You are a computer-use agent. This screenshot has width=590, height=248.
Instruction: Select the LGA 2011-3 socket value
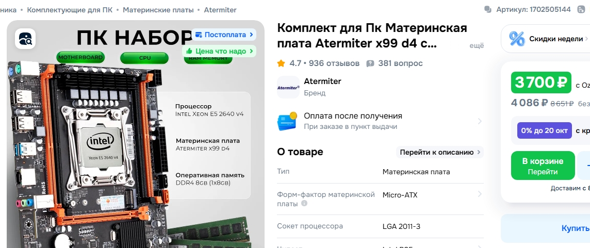coord(401,226)
